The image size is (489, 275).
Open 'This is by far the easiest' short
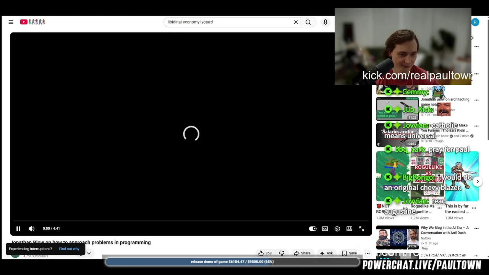(x=461, y=176)
